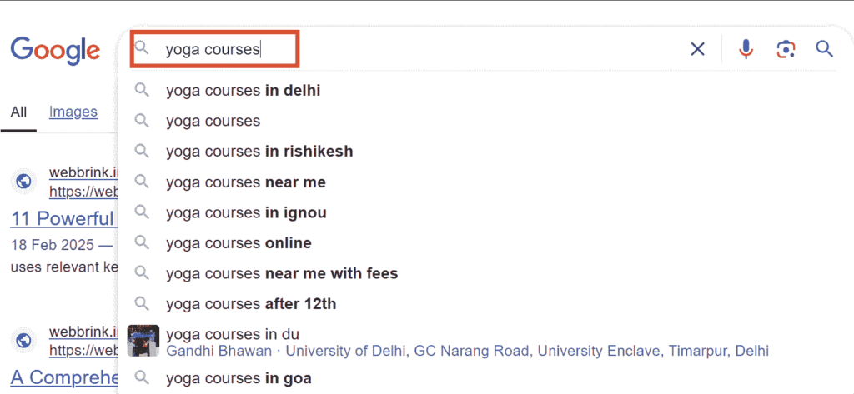
Task: Start voice search with microphone icon
Action: (x=746, y=49)
